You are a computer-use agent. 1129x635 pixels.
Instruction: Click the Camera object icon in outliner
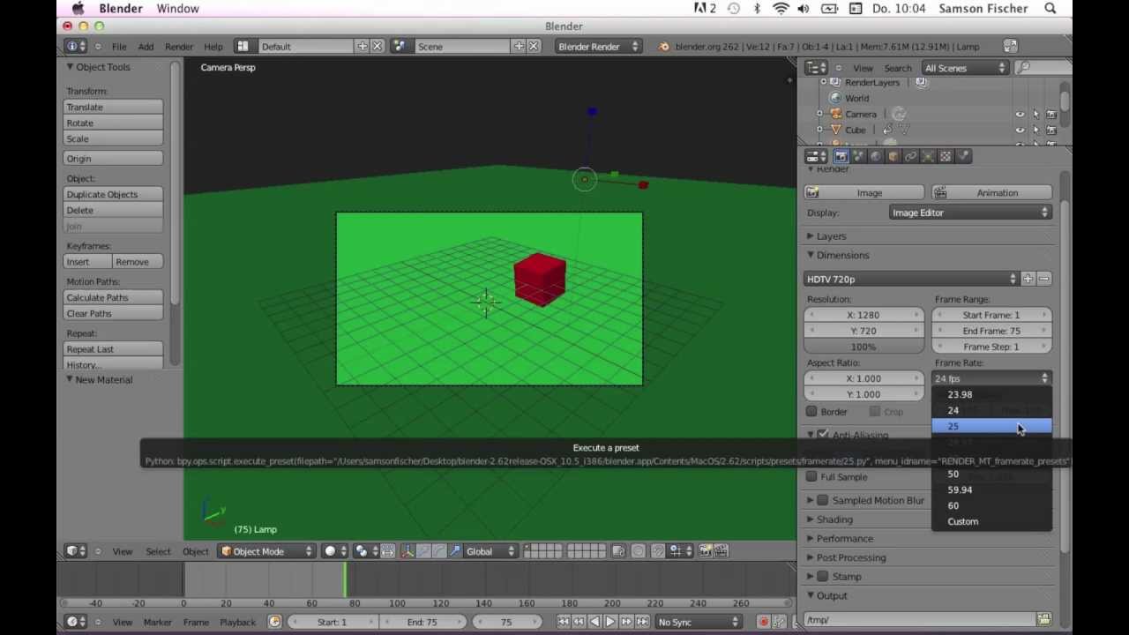tap(836, 114)
